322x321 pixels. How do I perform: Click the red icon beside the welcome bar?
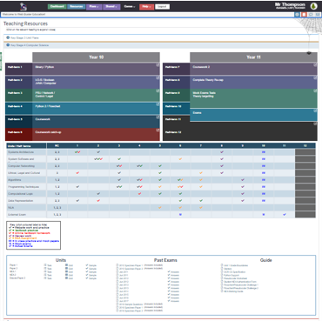pyautogui.click(x=304, y=14)
